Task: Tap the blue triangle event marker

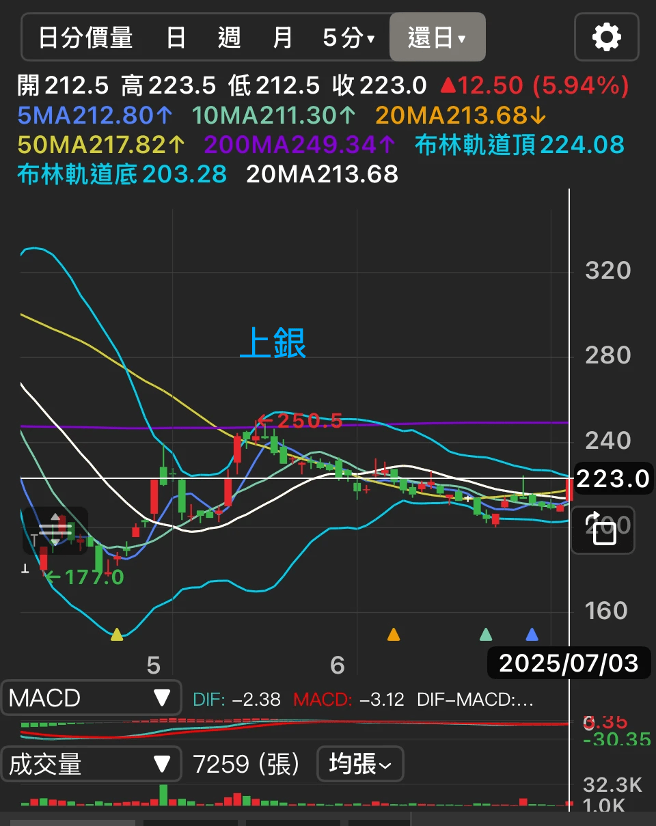Action: coord(532,635)
